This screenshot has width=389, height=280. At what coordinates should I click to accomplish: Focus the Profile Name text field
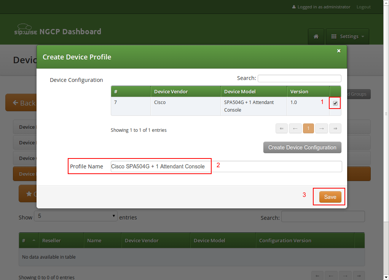226,166
